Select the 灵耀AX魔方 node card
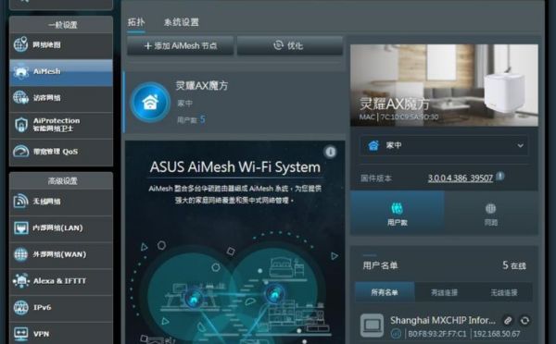556x344 pixels. coord(234,103)
